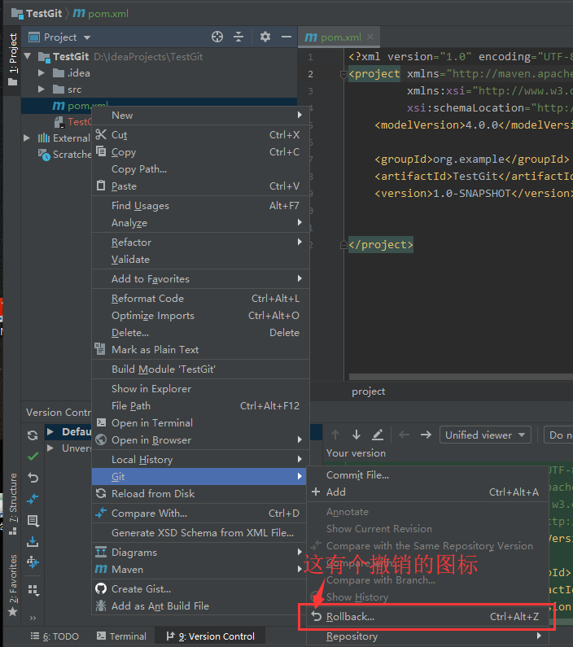Open the Project view dropdown

59,37
